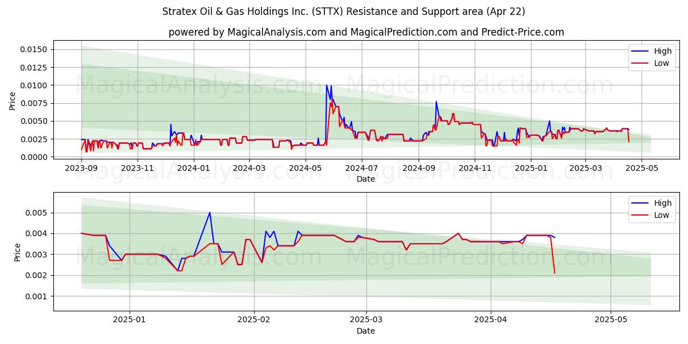
Task: Click the September 2024 high peak near 0.0075
Action: coord(436,102)
